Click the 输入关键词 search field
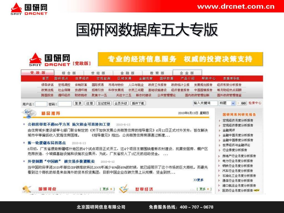 (205, 103)
